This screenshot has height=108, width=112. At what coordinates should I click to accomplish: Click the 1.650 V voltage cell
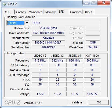point(92,94)
